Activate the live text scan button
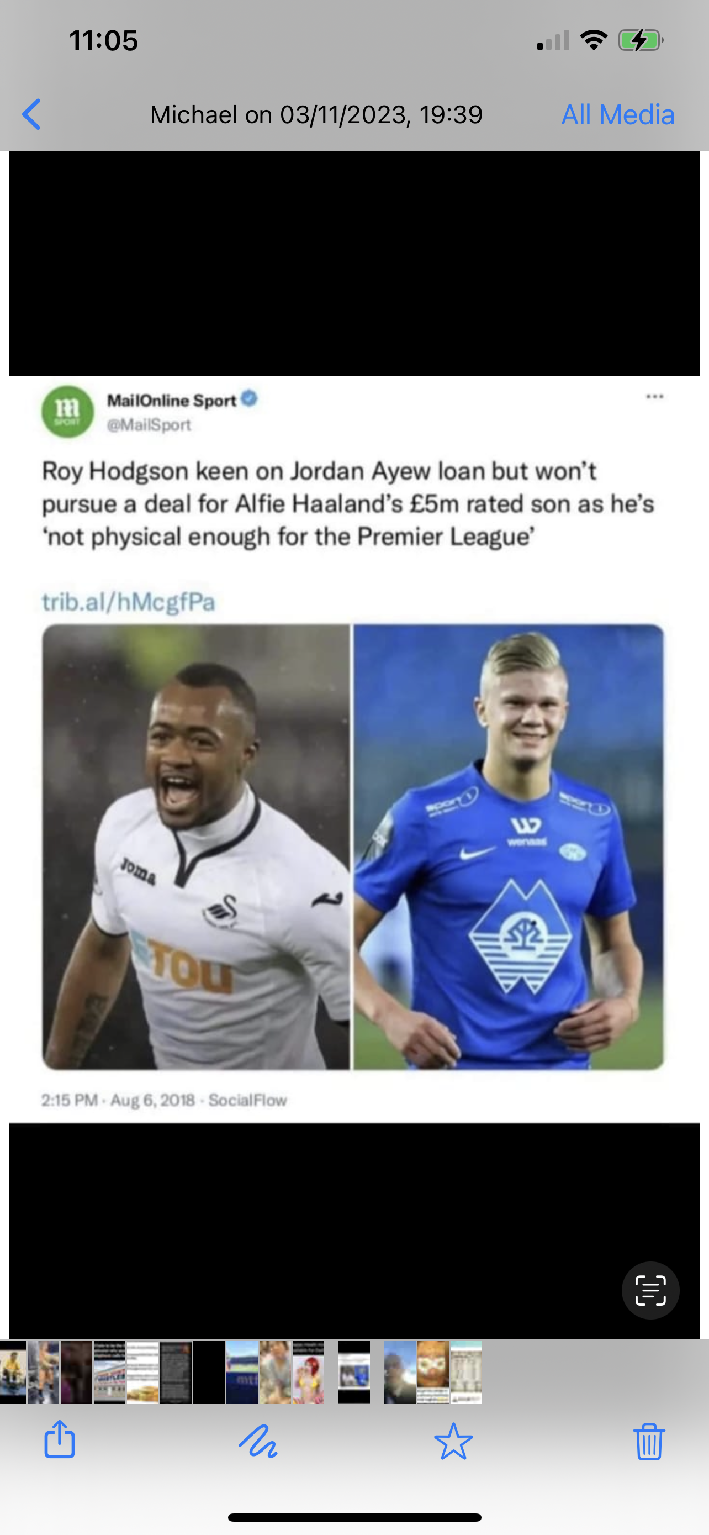709x1535 pixels. [x=650, y=1291]
